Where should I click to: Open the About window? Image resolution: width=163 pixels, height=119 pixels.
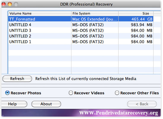46,104
